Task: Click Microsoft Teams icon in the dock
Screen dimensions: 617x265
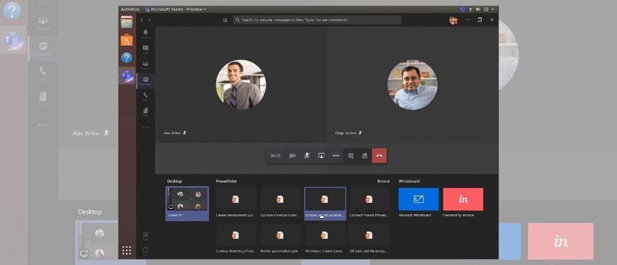Action: [127, 75]
